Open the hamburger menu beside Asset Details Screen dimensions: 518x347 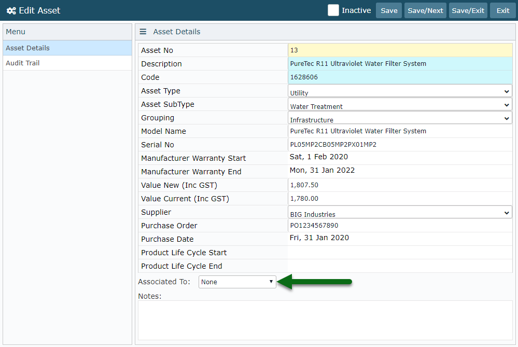(x=143, y=32)
